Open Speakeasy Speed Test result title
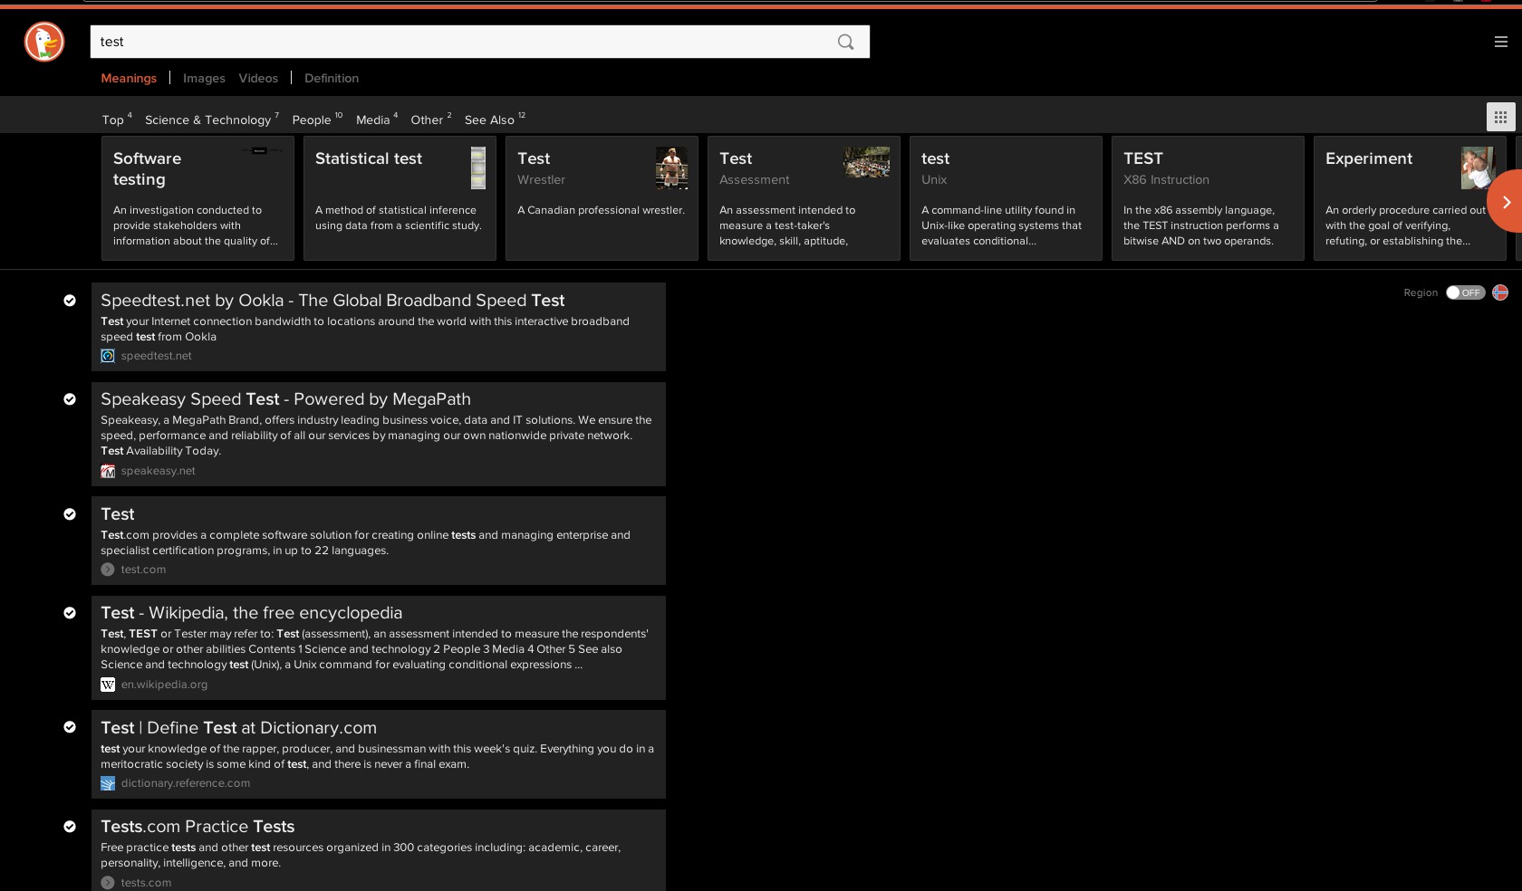Screen dimensions: 1522x891 pyautogui.click(x=285, y=399)
